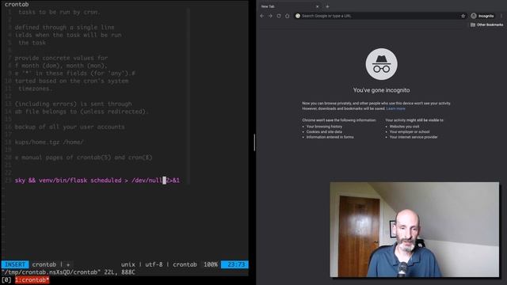Image resolution: width=507 pixels, height=285 pixels.
Task: Select the tmux window 1:crontab
Action: pos(32,279)
